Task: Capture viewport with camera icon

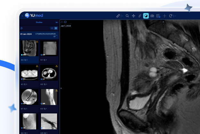Action: [x=152, y=16]
